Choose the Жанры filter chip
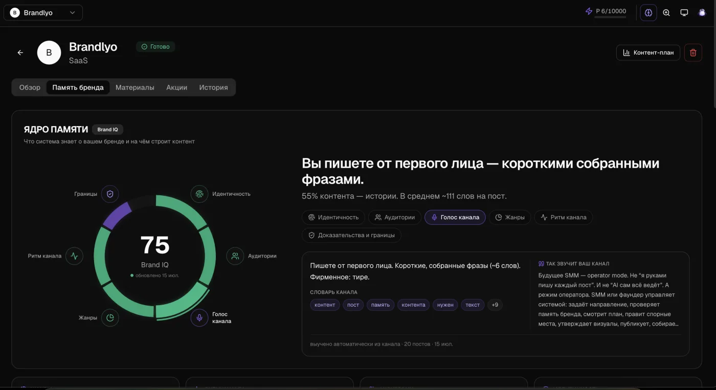 (x=510, y=217)
